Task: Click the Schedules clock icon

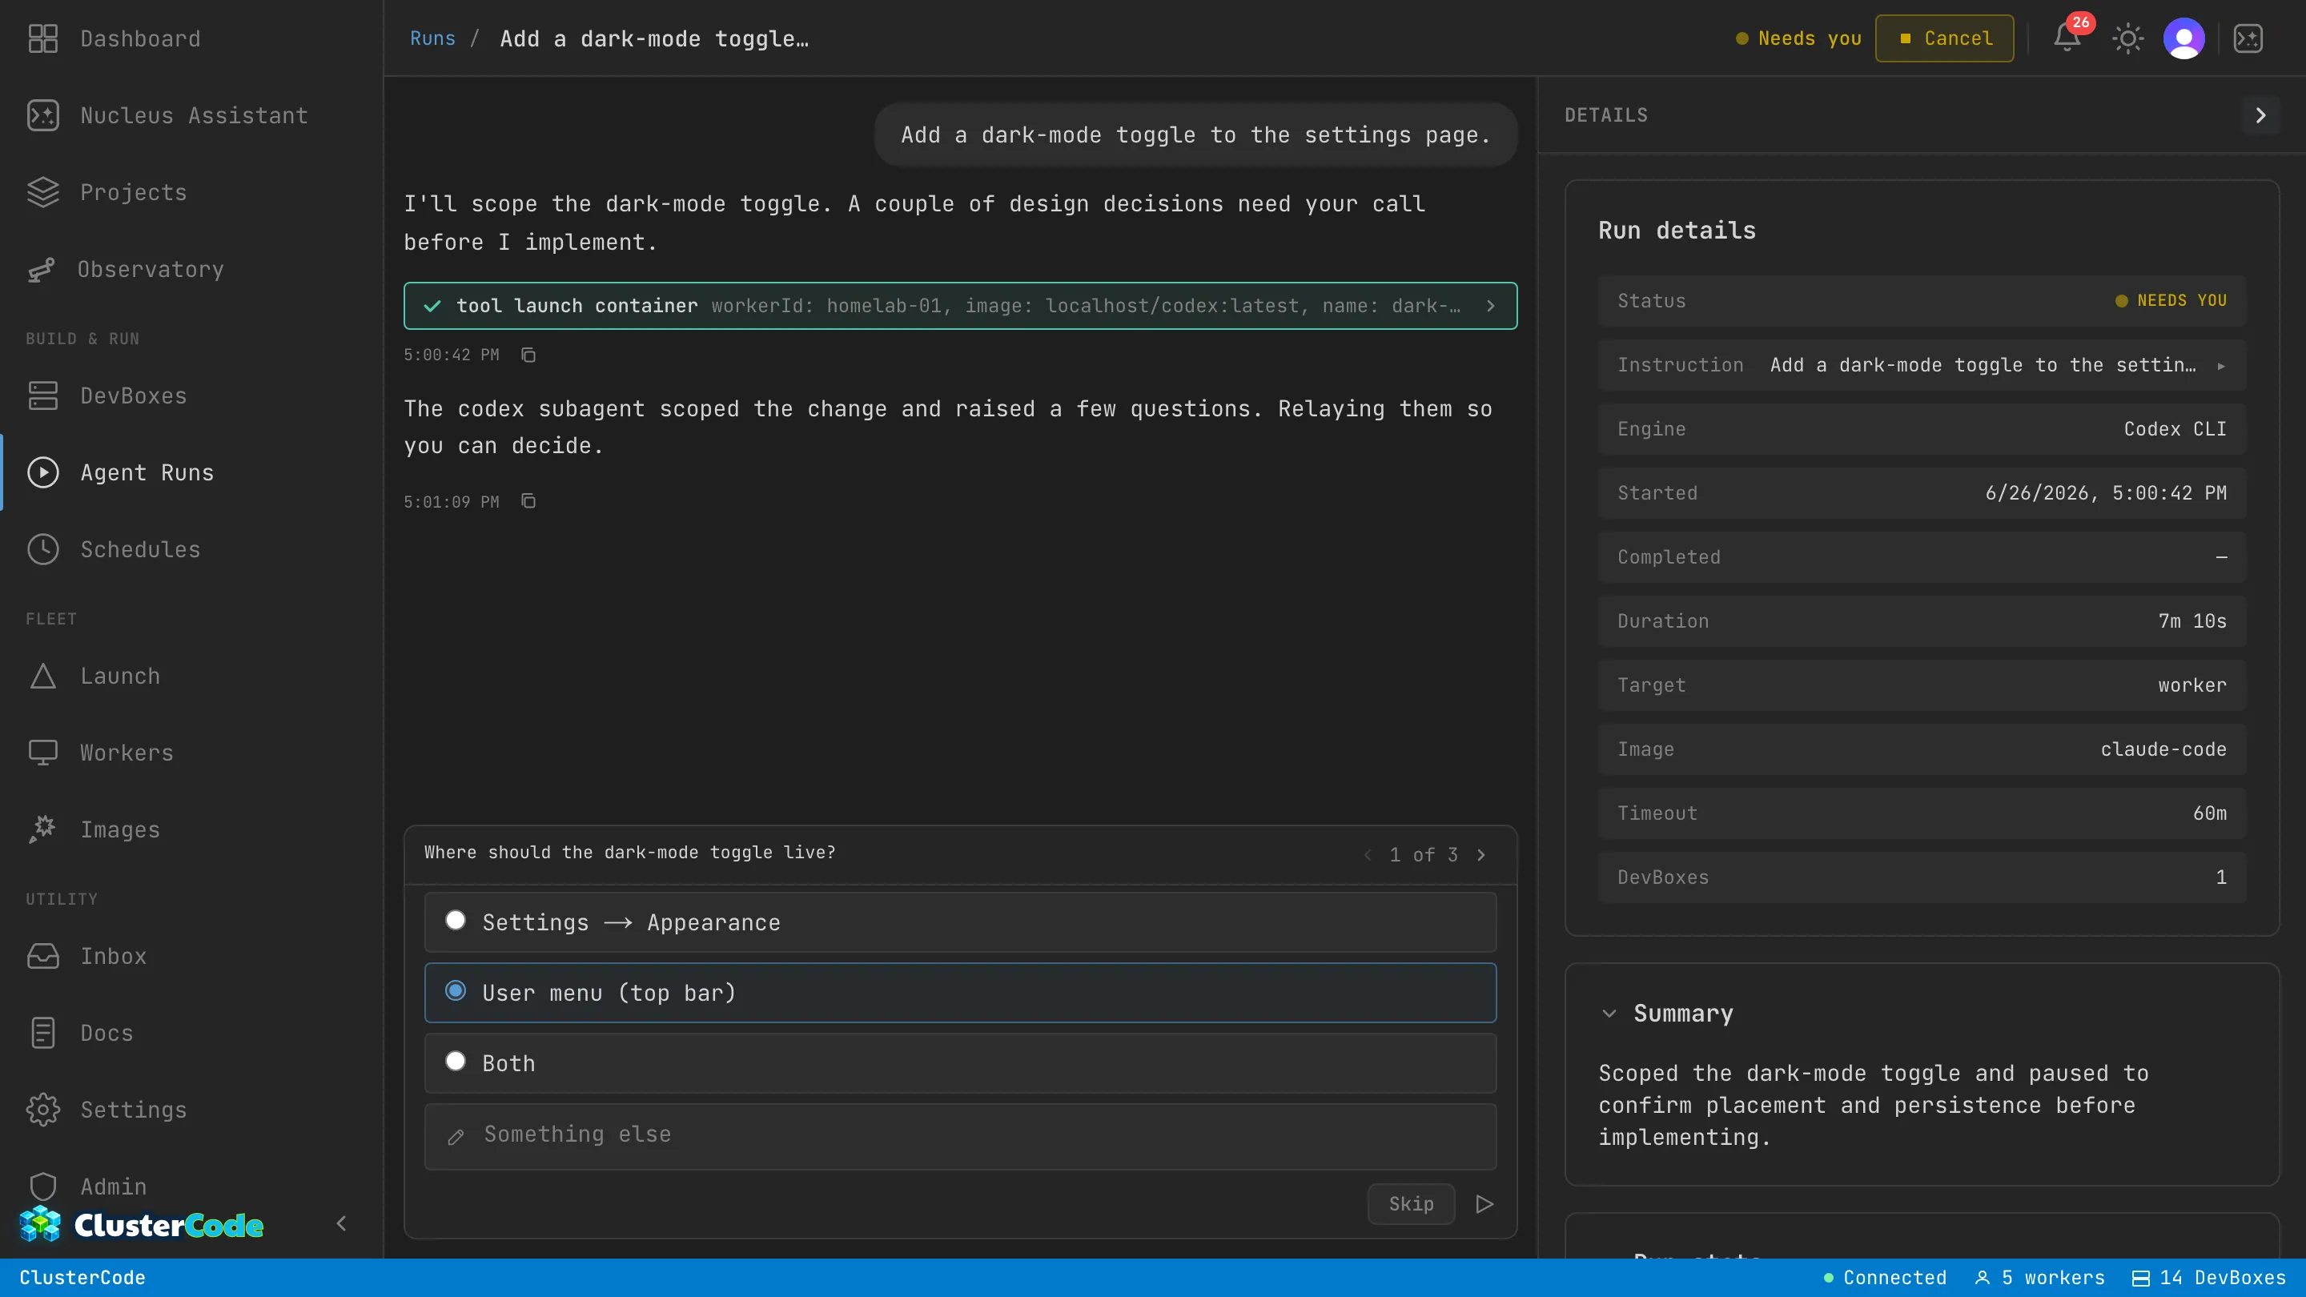Action: tap(43, 549)
